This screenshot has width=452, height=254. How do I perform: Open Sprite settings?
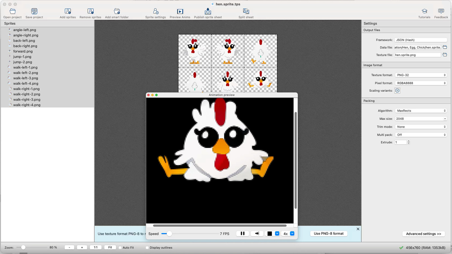point(156,13)
